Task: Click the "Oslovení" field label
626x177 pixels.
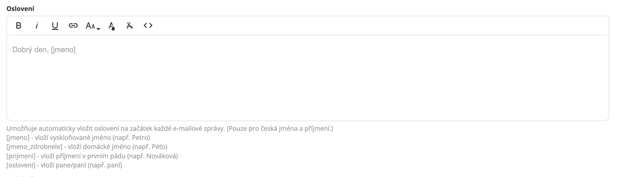Action: [20, 9]
